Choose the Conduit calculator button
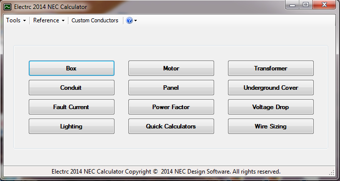This screenshot has width=340, height=181. (71, 87)
